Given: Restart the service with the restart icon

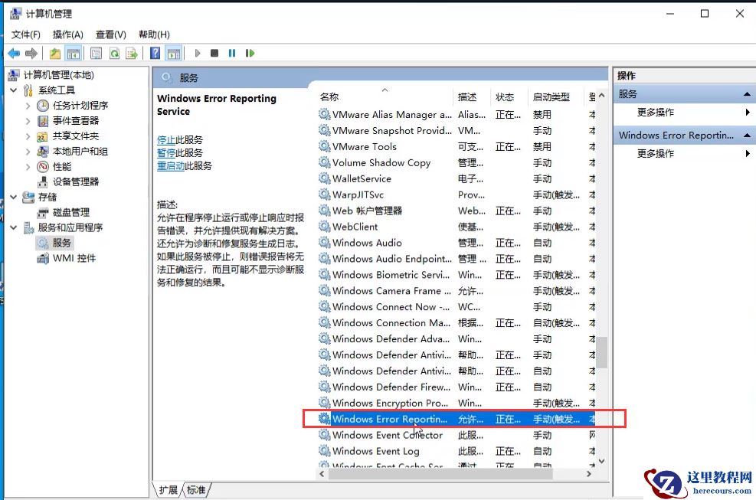Looking at the screenshot, I should coord(250,53).
